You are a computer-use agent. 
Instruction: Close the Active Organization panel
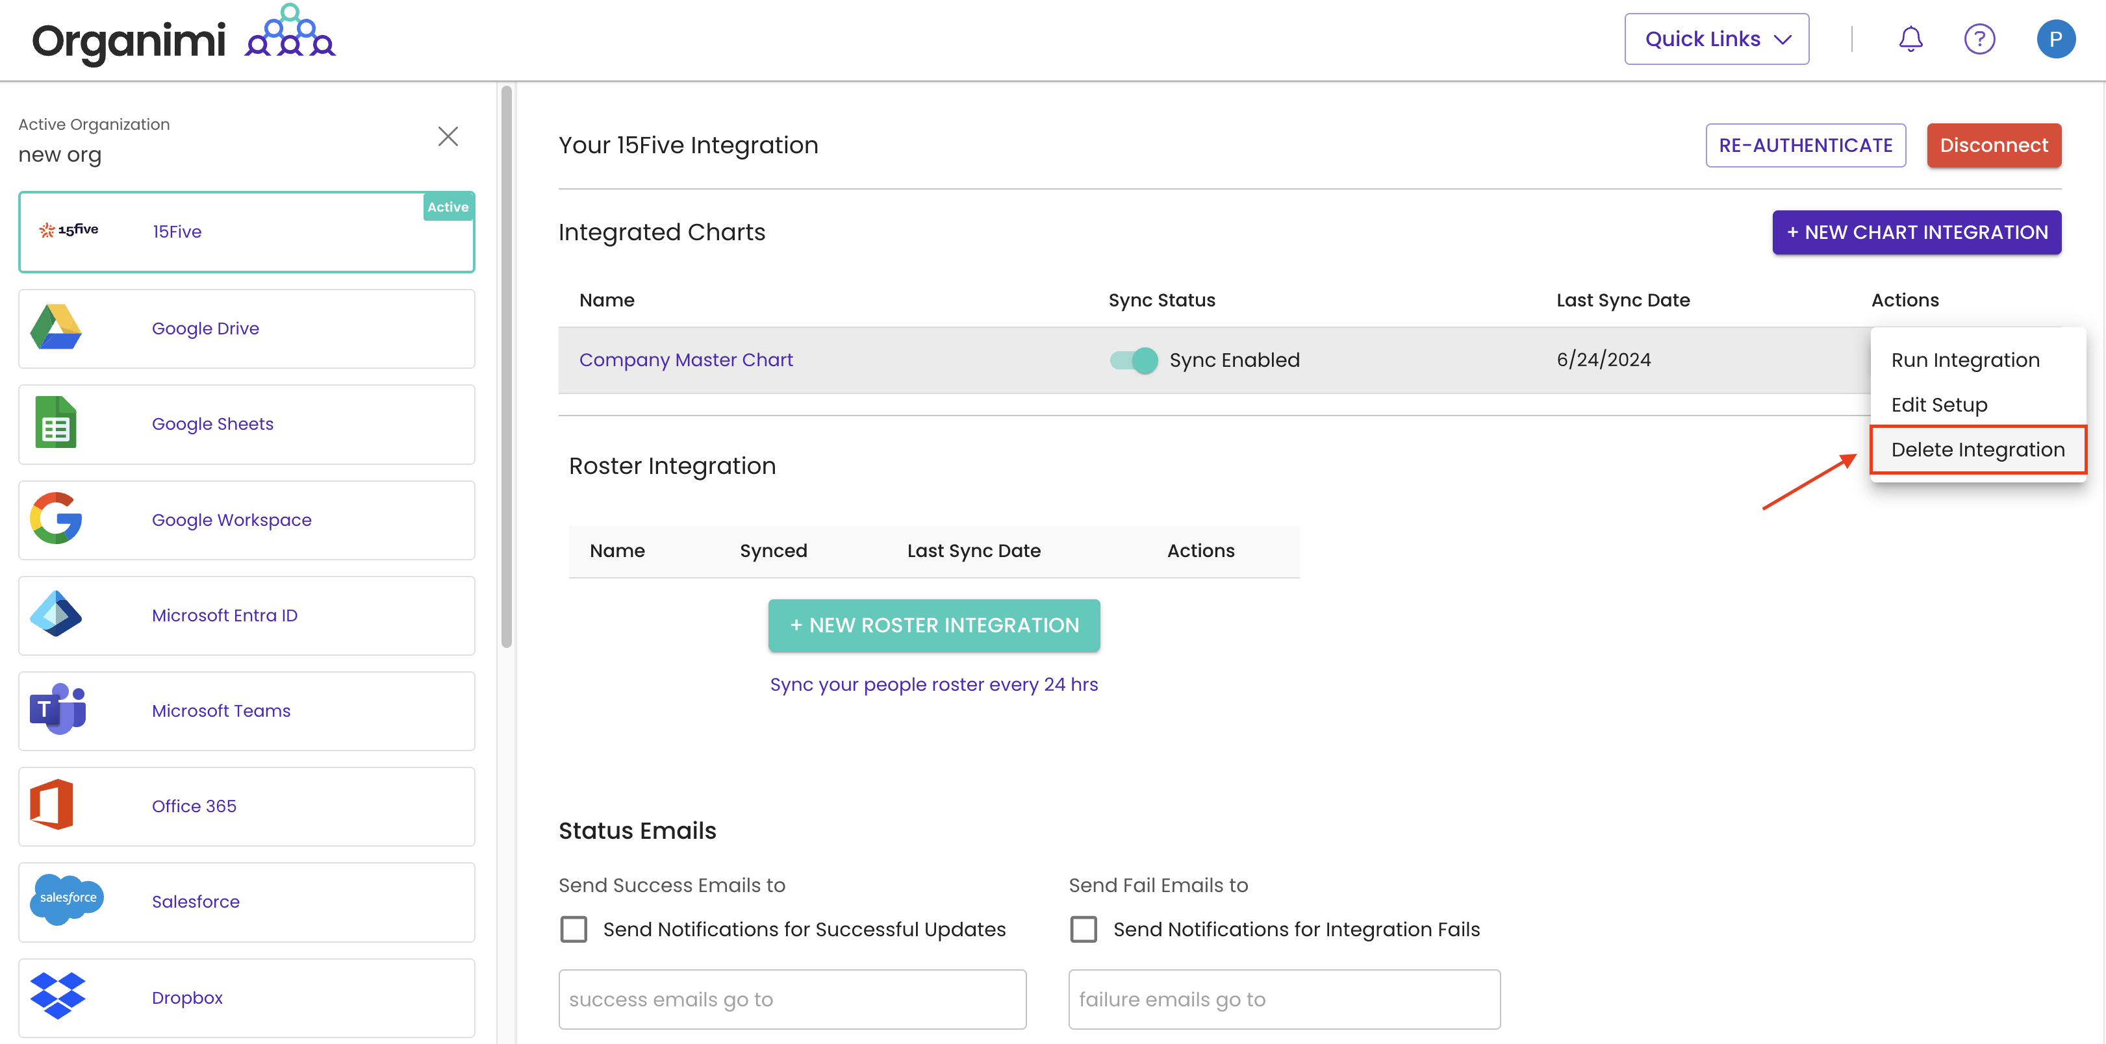pos(447,136)
